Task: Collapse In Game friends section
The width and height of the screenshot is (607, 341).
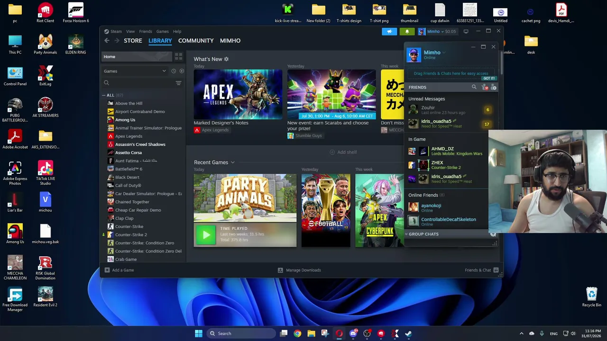Action: coord(417,139)
